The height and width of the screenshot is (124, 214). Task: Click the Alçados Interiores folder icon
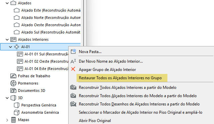13,39
